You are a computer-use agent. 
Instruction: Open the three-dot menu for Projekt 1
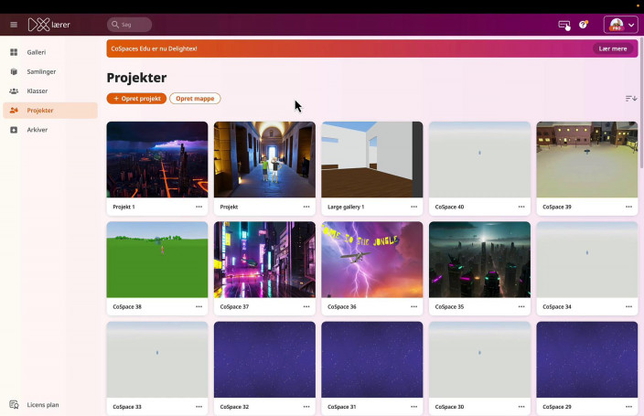click(x=199, y=207)
